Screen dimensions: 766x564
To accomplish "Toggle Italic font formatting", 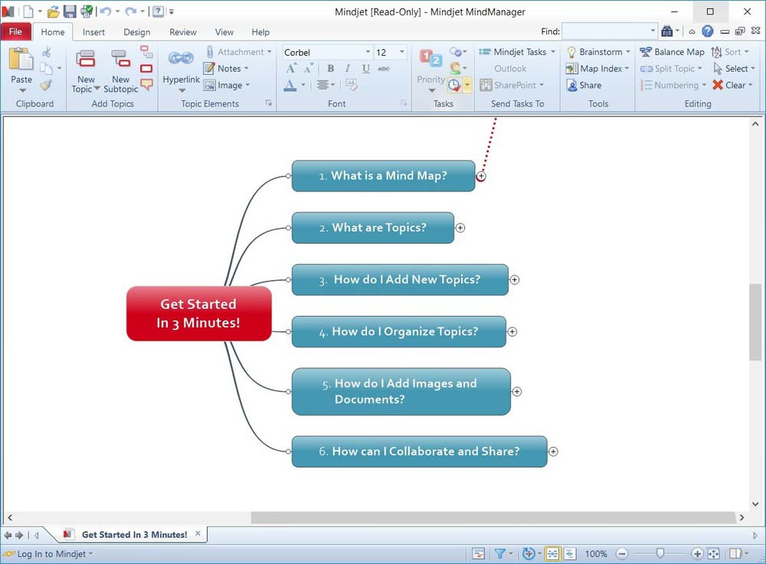I will pos(349,69).
